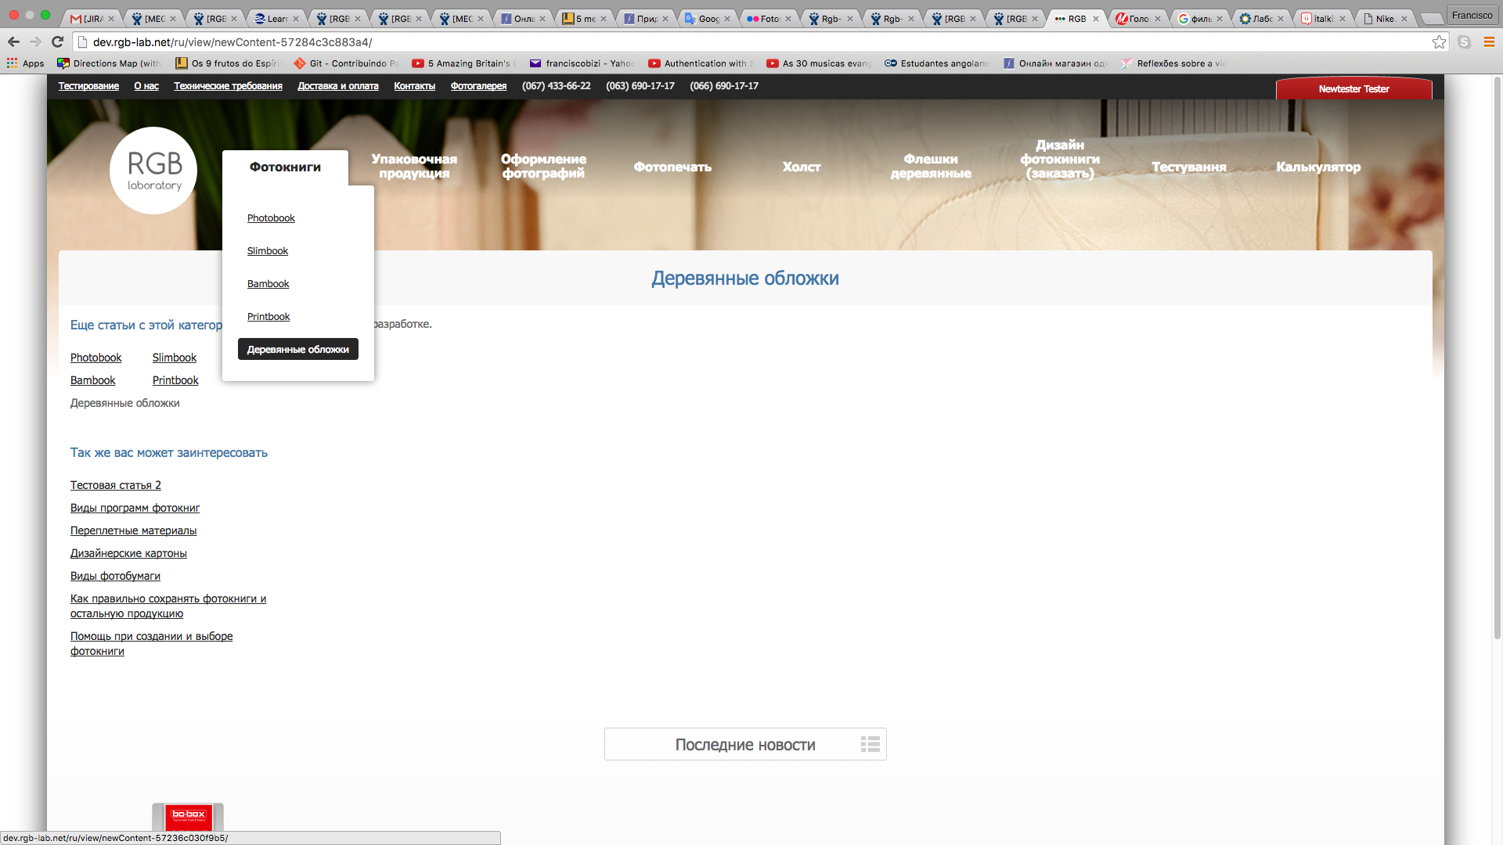This screenshot has height=845, width=1503.
Task: Click the Newtester Tester account button
Action: tap(1353, 89)
